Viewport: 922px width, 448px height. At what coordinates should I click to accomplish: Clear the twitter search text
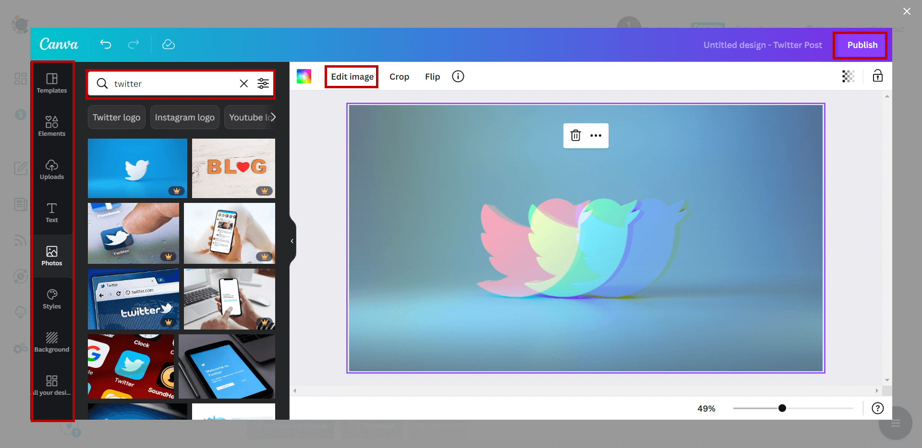pyautogui.click(x=244, y=83)
